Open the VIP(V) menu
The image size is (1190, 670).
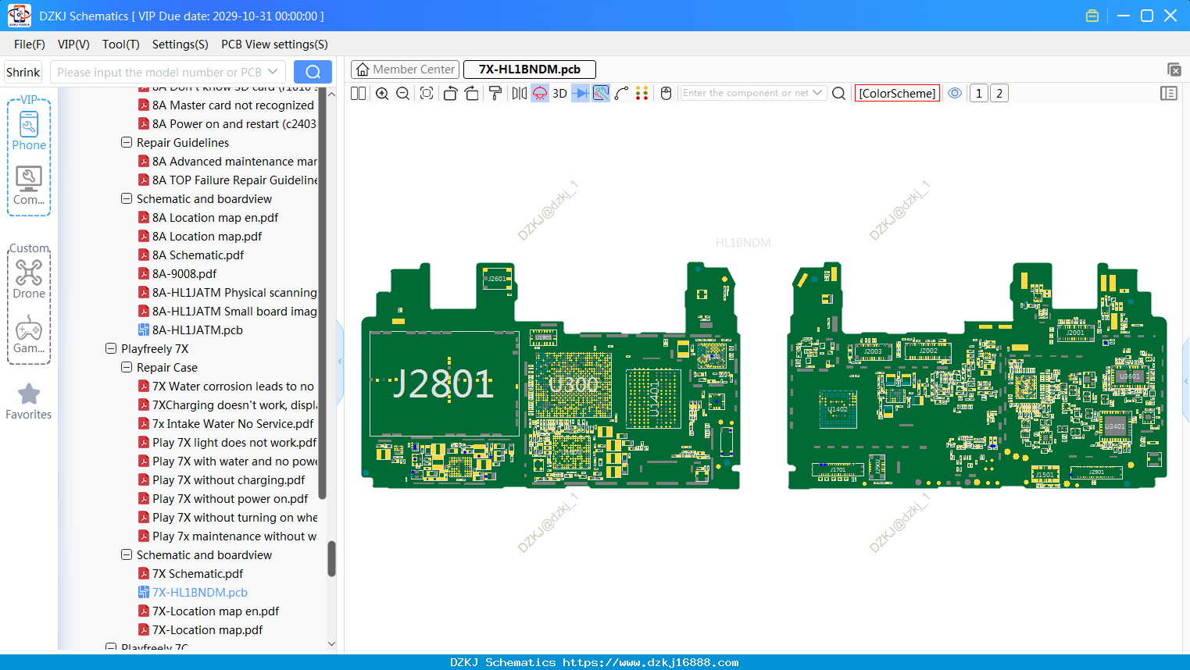[x=73, y=45]
